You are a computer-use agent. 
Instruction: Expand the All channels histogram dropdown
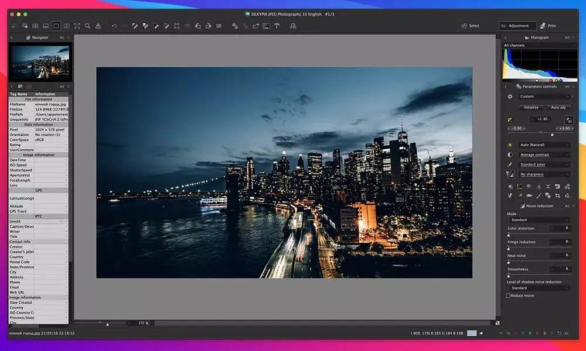[x=539, y=45]
